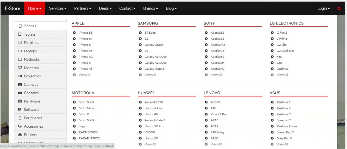Image resolution: width=347 pixels, height=149 pixels.
Task: Open the Home dropdown menu
Action: pyautogui.click(x=35, y=8)
